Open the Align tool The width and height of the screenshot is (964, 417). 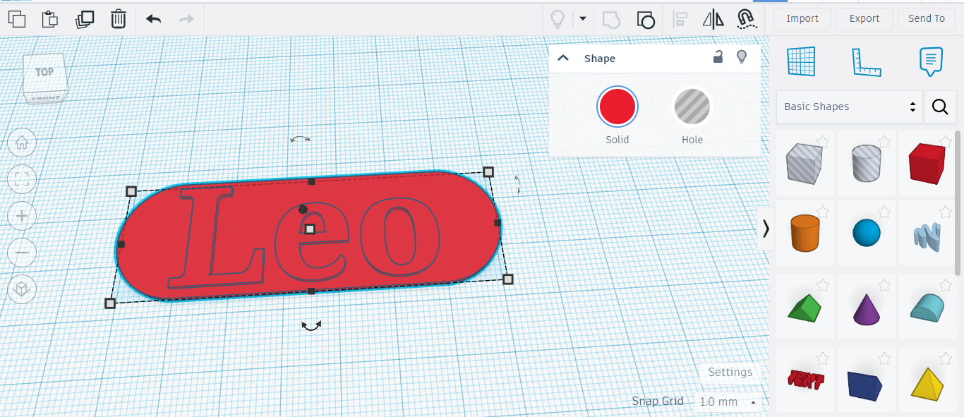click(x=680, y=18)
